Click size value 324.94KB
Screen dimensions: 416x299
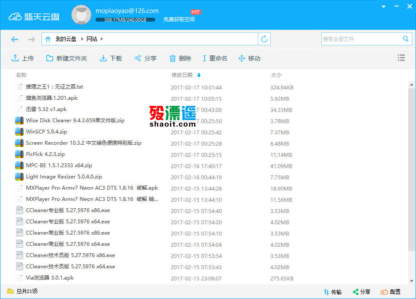(282, 87)
